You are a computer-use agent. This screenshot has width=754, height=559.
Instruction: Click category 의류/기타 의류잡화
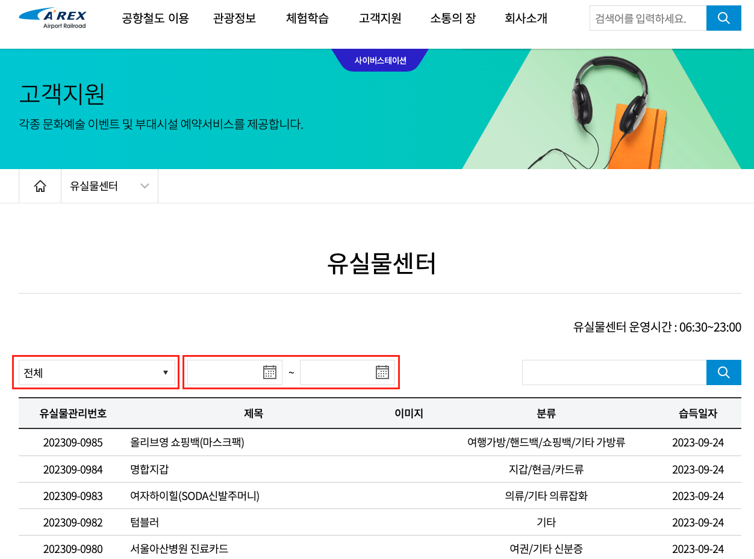click(546, 496)
